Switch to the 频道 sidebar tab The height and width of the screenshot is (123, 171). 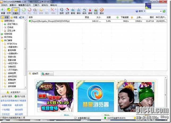[x=5, y=17]
